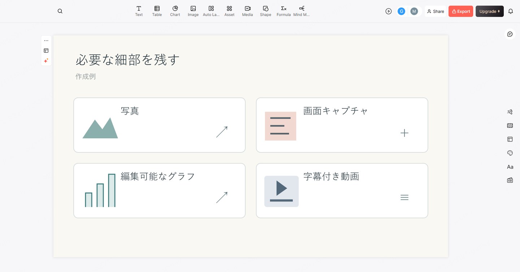Click the video play illustration
The height and width of the screenshot is (272, 520).
pos(281,191)
